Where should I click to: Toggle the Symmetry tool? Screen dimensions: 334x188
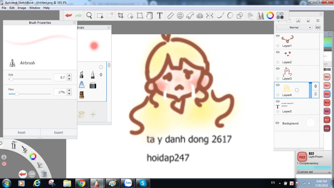coord(210,16)
